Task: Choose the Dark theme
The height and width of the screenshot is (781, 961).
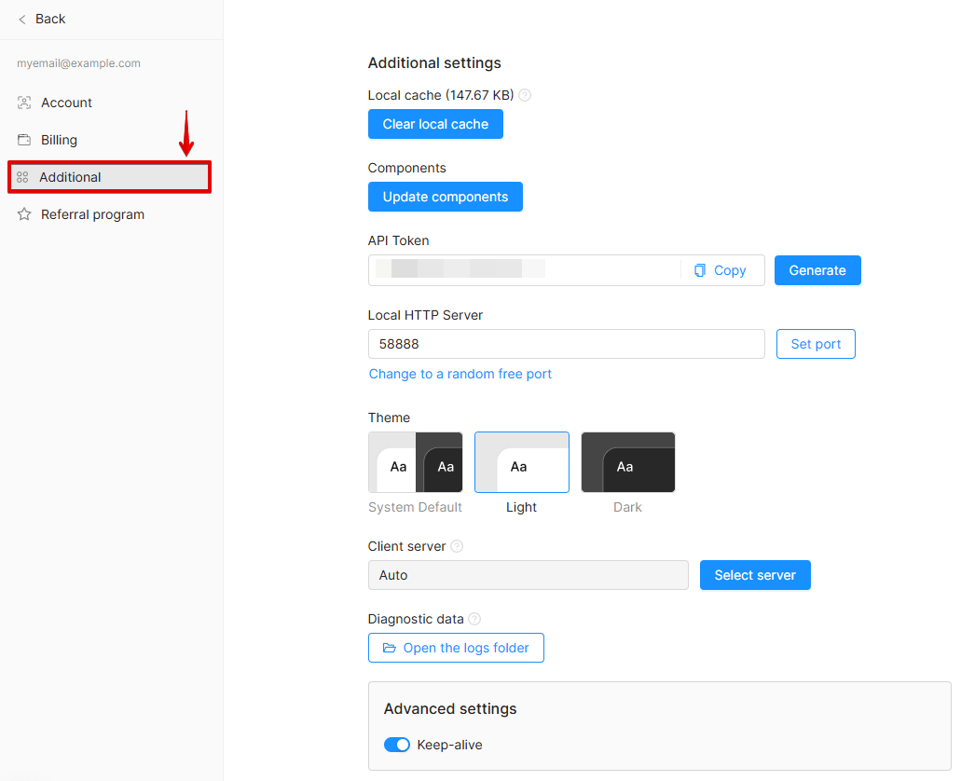Action: click(628, 462)
